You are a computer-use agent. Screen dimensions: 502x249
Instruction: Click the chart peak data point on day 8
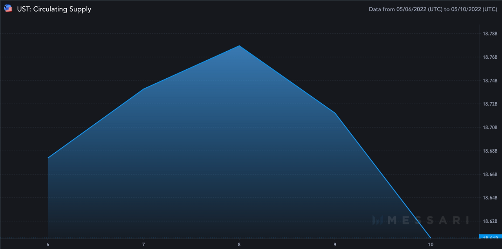[x=239, y=46]
